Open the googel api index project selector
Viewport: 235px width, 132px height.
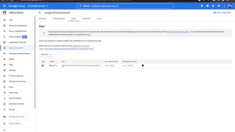click(38, 6)
